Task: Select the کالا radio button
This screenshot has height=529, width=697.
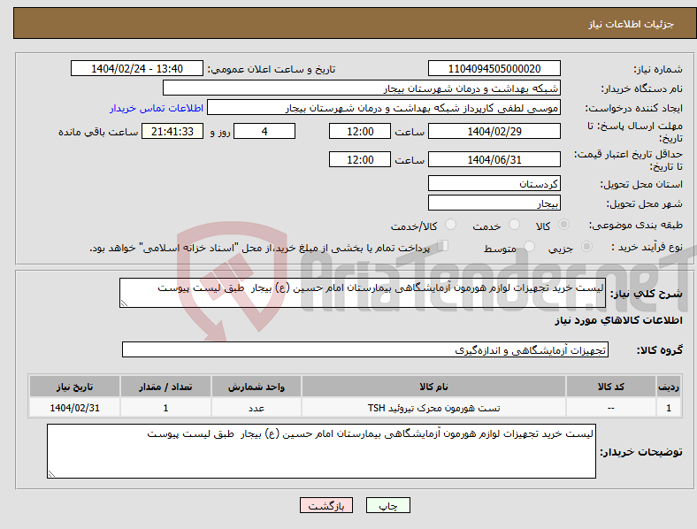Action: click(x=563, y=225)
